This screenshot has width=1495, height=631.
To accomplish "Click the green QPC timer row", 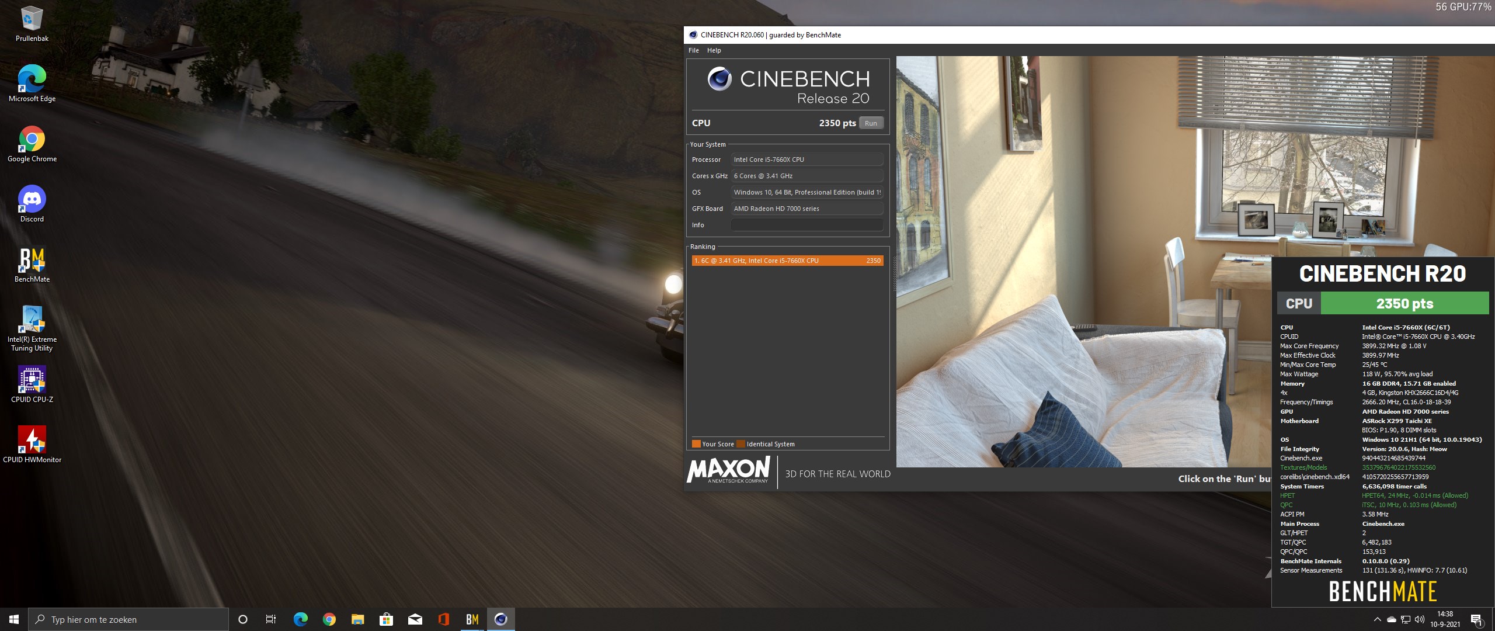I will tap(1368, 505).
